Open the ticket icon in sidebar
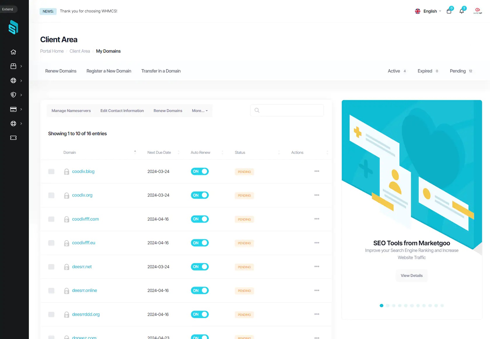 13,138
